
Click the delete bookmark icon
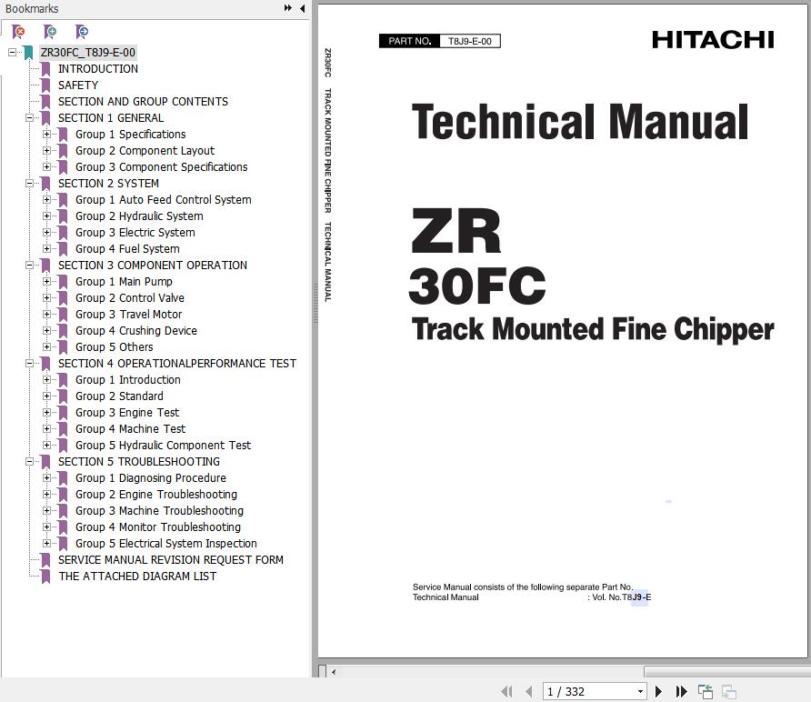coord(18,32)
